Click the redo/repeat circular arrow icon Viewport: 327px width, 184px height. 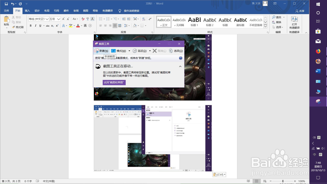tap(20, 4)
